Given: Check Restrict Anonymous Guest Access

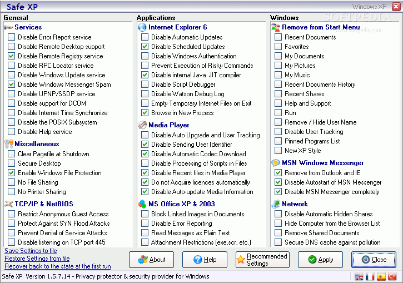Looking at the screenshot, I should (x=11, y=214).
